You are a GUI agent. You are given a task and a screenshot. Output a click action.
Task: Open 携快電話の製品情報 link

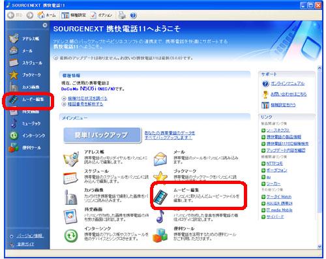(x=284, y=137)
